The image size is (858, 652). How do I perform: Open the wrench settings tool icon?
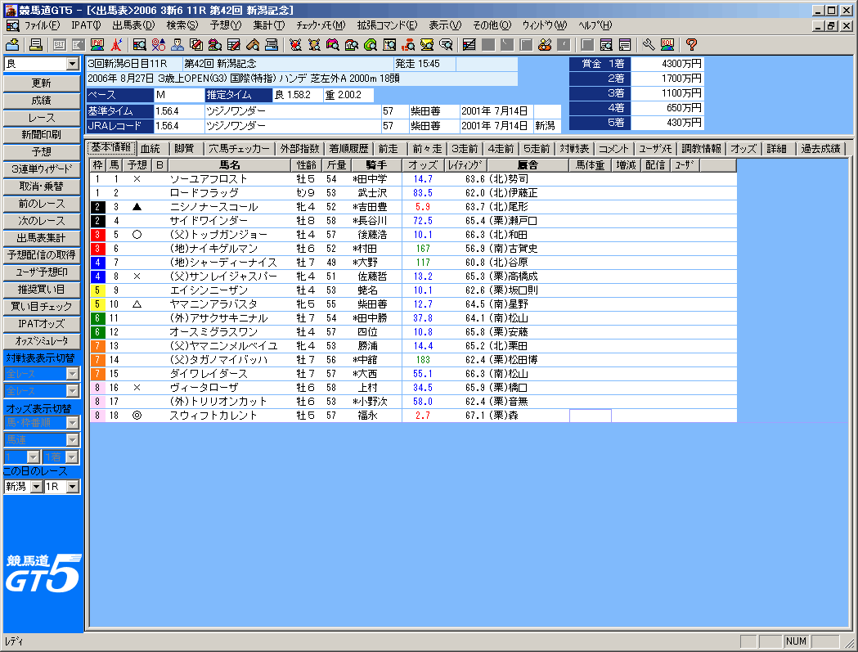(649, 44)
